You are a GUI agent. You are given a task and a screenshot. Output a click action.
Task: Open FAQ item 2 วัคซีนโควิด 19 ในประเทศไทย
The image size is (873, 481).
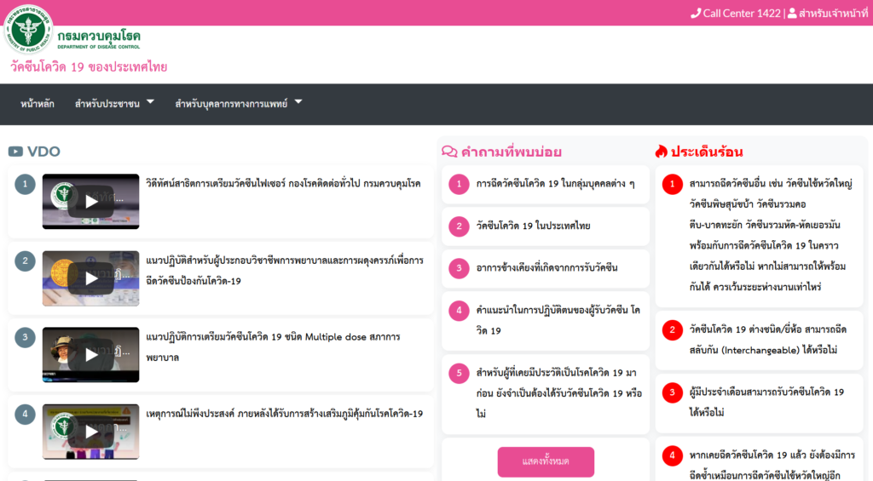point(533,226)
